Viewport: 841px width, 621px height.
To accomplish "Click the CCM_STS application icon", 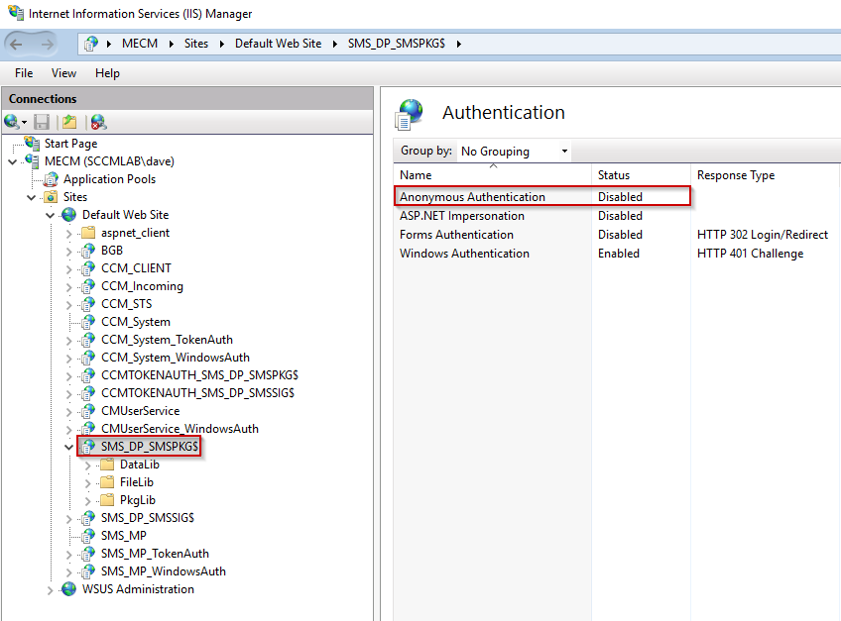I will point(87,304).
